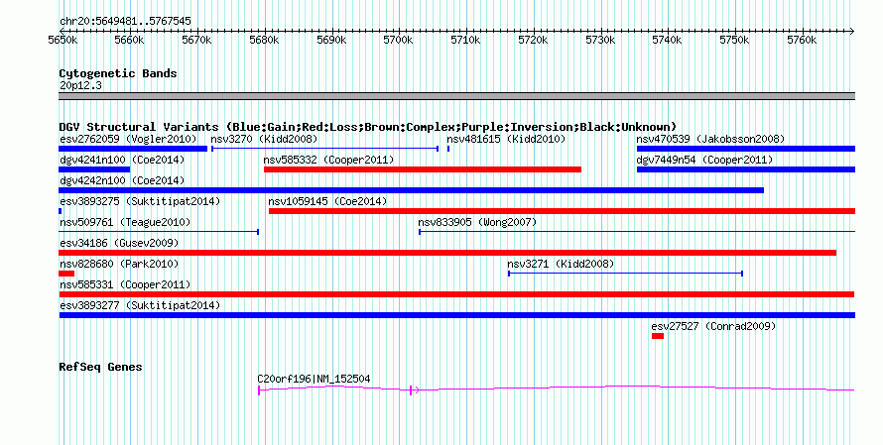Click the dgv7449n54 (Cooper2011) label
Image resolution: width=883 pixels, height=445 pixels.
click(x=704, y=160)
